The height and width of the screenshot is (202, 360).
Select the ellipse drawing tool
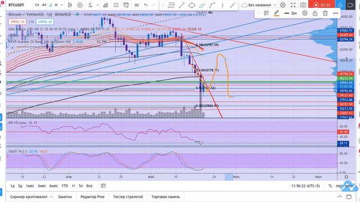[192, 5]
